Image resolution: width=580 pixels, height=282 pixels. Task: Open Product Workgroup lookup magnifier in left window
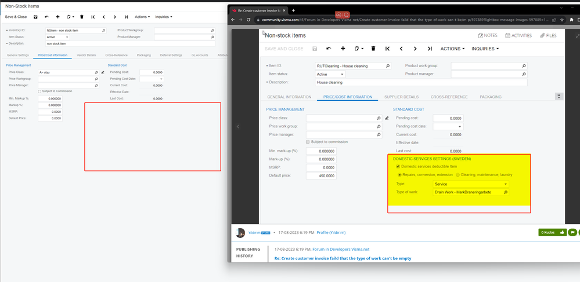tap(212, 31)
